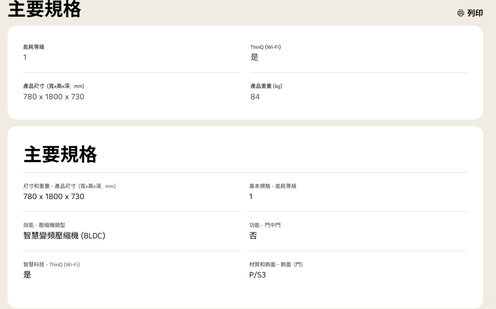Click the 能耗等級 label in top card
The height and width of the screenshot is (309, 496).
click(x=34, y=47)
